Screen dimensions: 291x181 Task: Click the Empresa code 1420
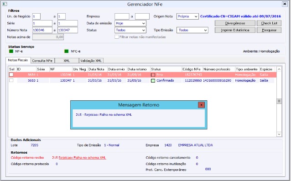point(168,145)
